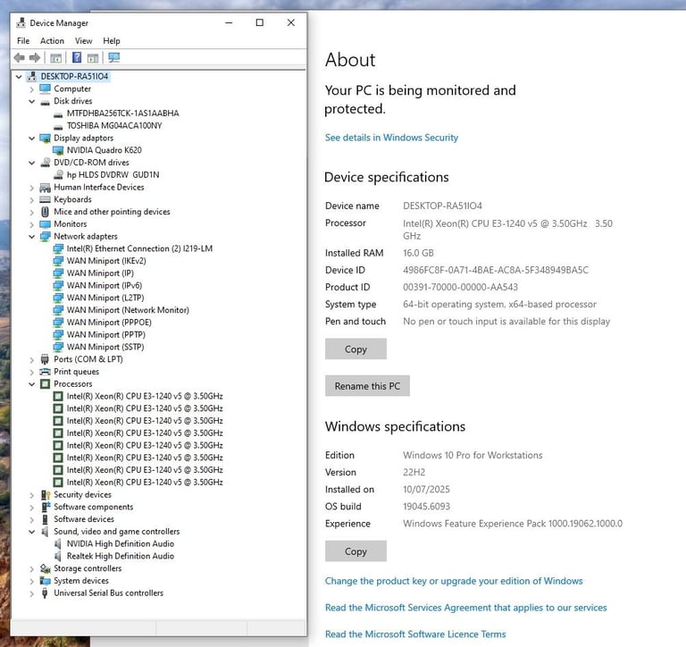Click the Storage controllers icon
The width and height of the screenshot is (686, 647).
(x=45, y=568)
